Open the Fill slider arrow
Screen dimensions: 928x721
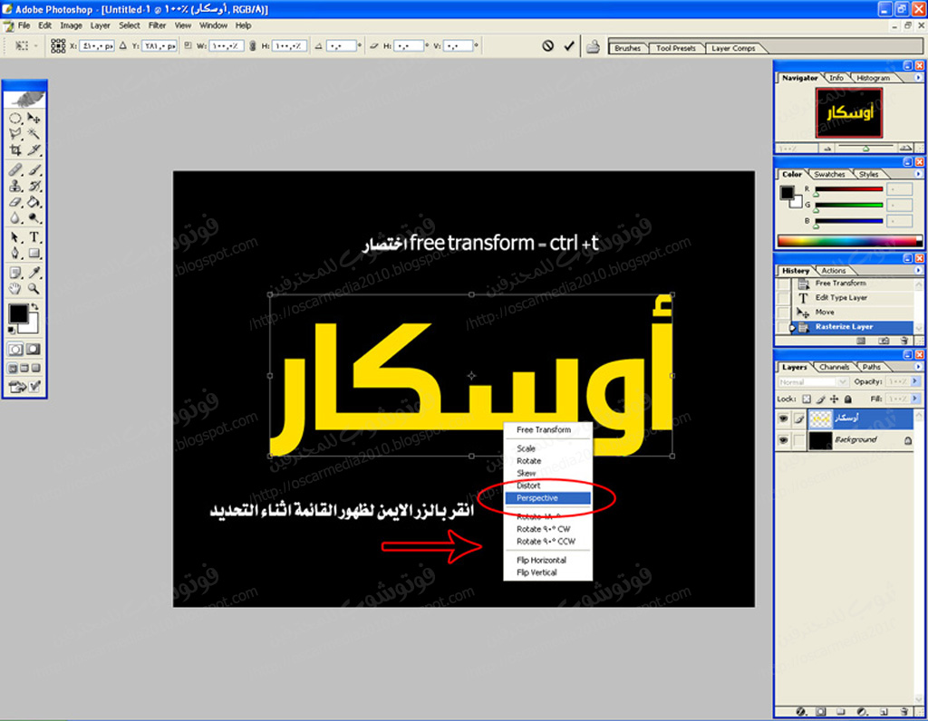(915, 399)
